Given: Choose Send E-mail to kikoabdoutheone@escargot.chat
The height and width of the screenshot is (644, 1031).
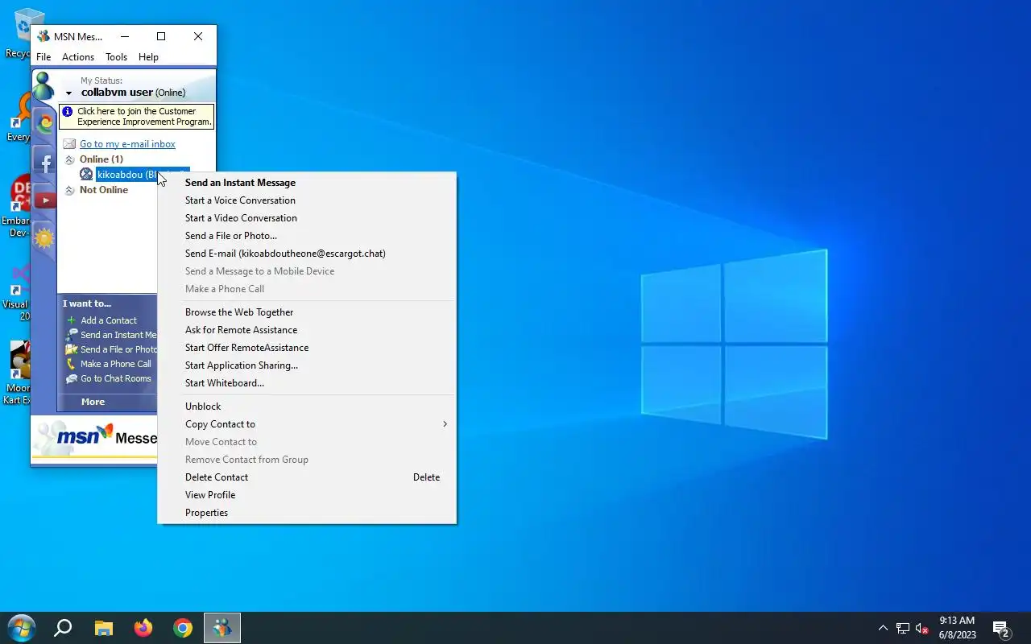Looking at the screenshot, I should tap(307, 254).
